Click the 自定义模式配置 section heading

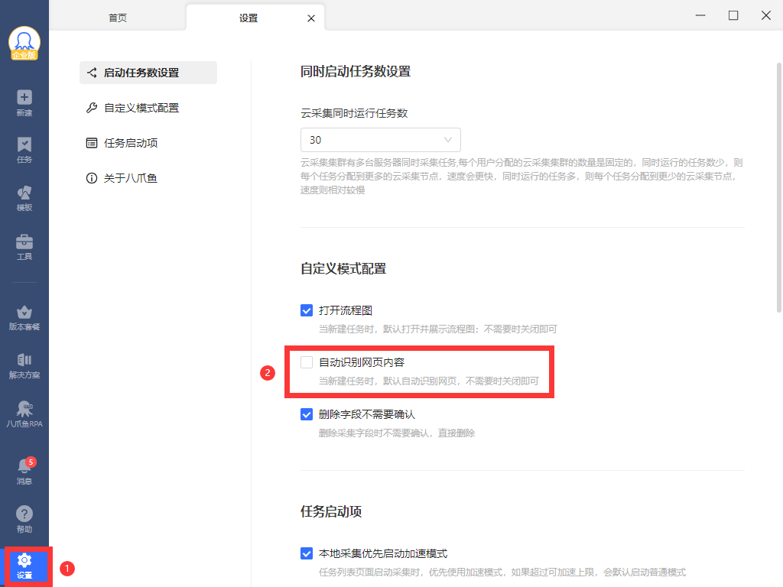point(343,268)
